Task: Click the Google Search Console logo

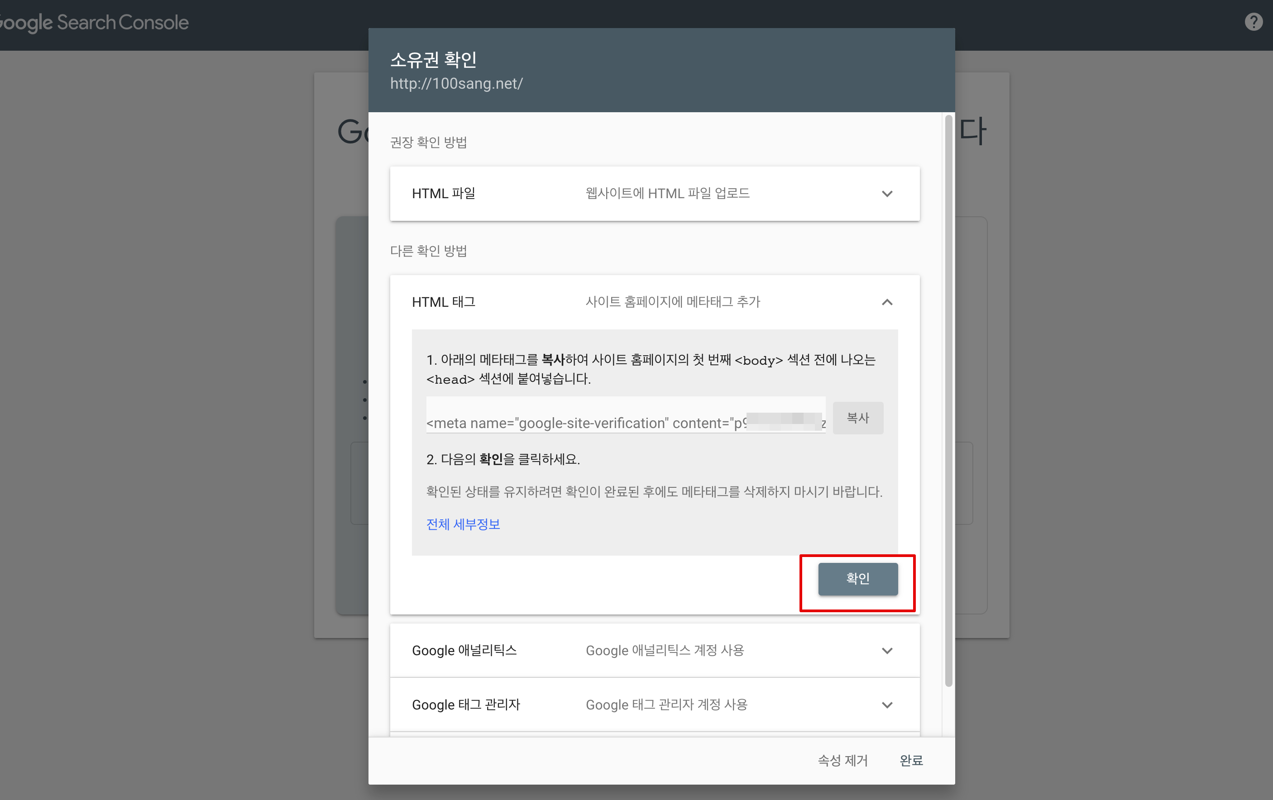Action: click(93, 23)
